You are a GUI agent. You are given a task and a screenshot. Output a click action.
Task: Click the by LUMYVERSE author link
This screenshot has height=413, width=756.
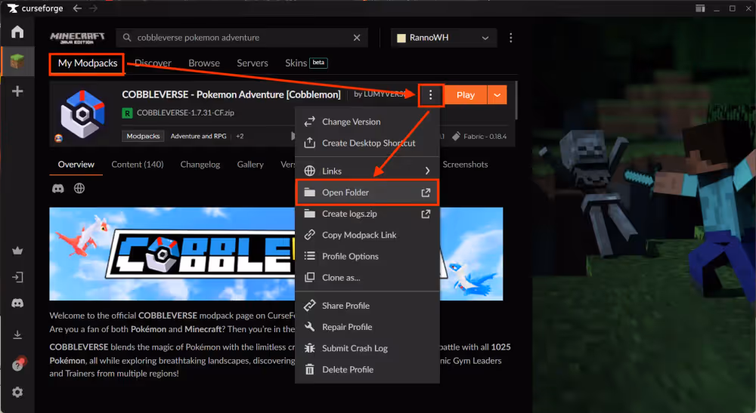coord(380,94)
